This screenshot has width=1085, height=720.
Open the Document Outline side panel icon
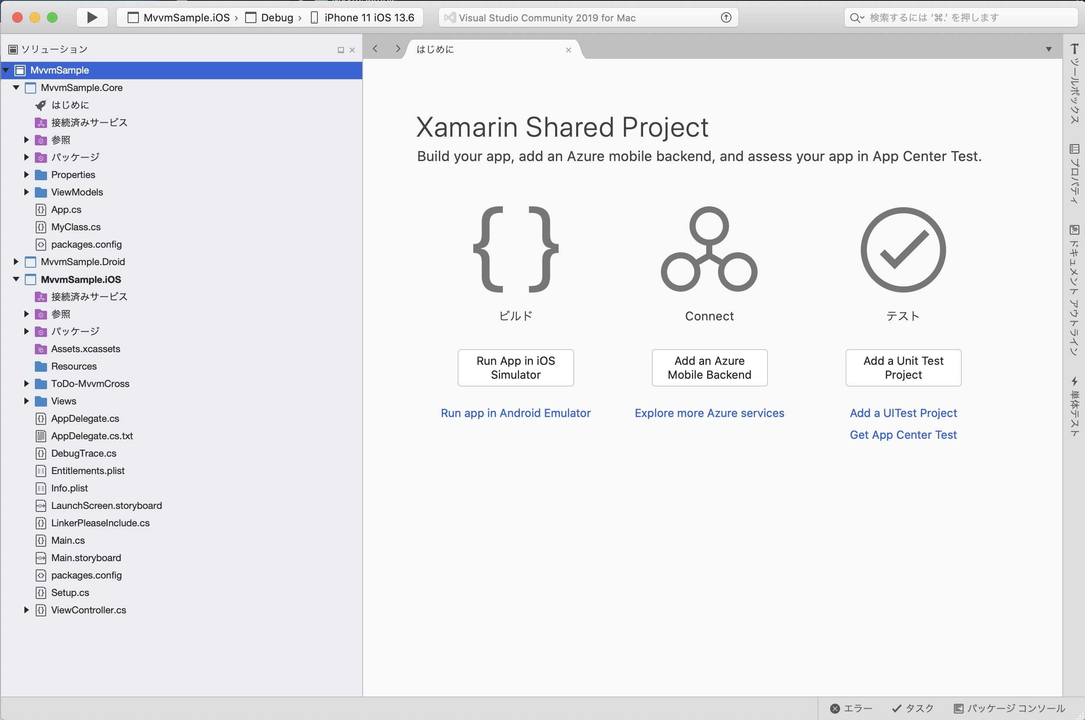[1074, 229]
